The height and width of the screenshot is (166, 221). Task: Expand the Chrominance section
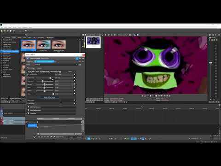tap(28, 75)
